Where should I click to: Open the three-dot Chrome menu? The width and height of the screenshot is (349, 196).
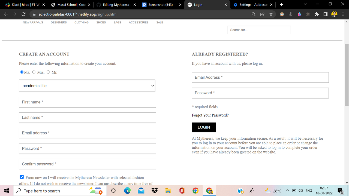[343, 14]
